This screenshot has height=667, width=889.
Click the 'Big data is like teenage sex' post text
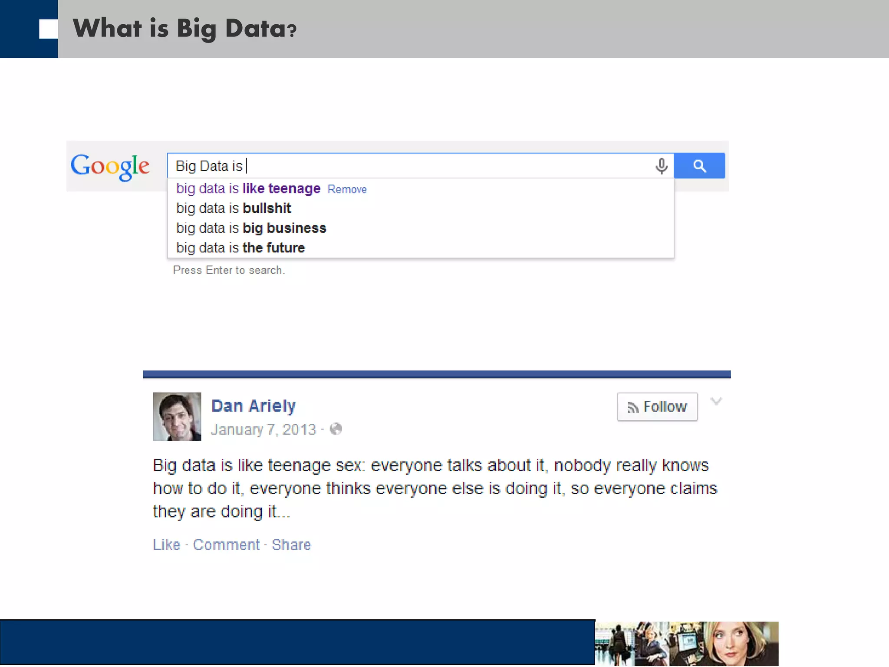coord(435,489)
